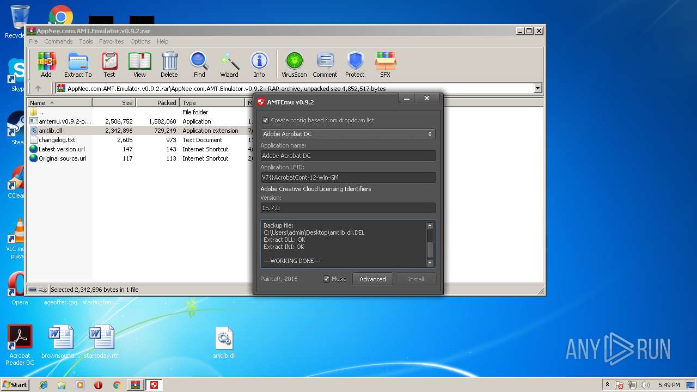Open the Tools menu
Viewport: 697px width, 392px height.
tap(86, 41)
